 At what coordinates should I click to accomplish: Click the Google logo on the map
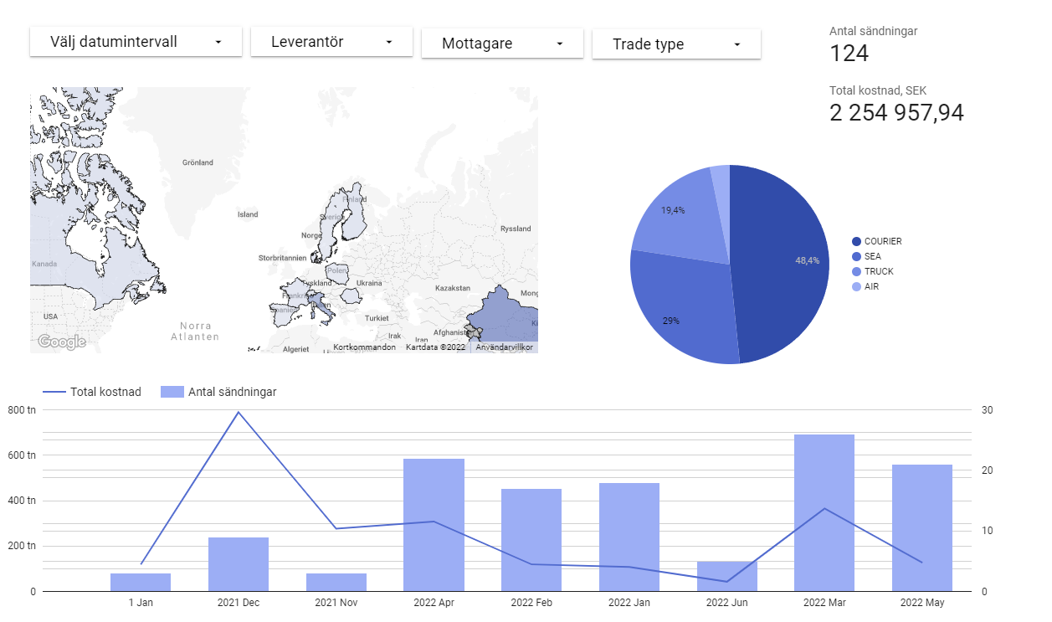[x=61, y=342]
